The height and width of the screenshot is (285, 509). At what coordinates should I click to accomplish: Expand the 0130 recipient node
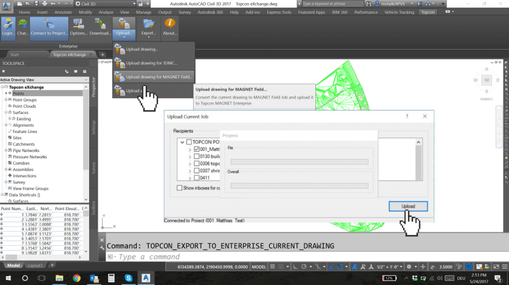pyautogui.click(x=190, y=156)
